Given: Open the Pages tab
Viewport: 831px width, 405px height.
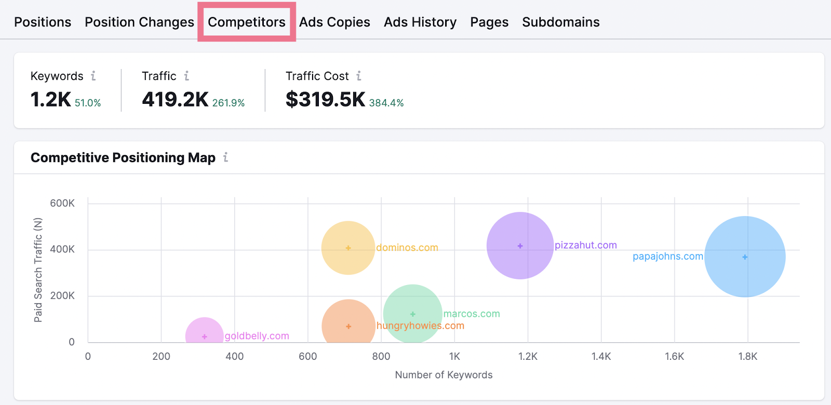Looking at the screenshot, I should pos(489,22).
